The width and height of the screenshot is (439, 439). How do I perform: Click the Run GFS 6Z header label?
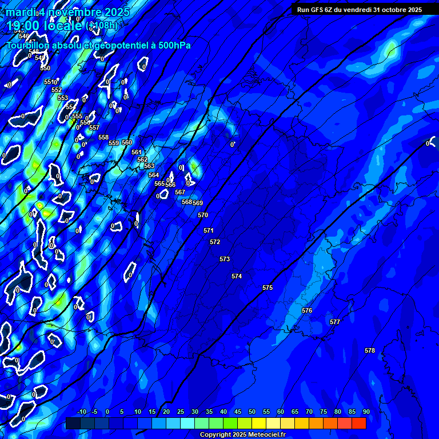360,10
